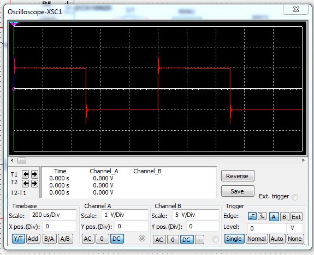Click the trigger Level value field
This screenshot has width=314, height=255.
[x=267, y=228]
